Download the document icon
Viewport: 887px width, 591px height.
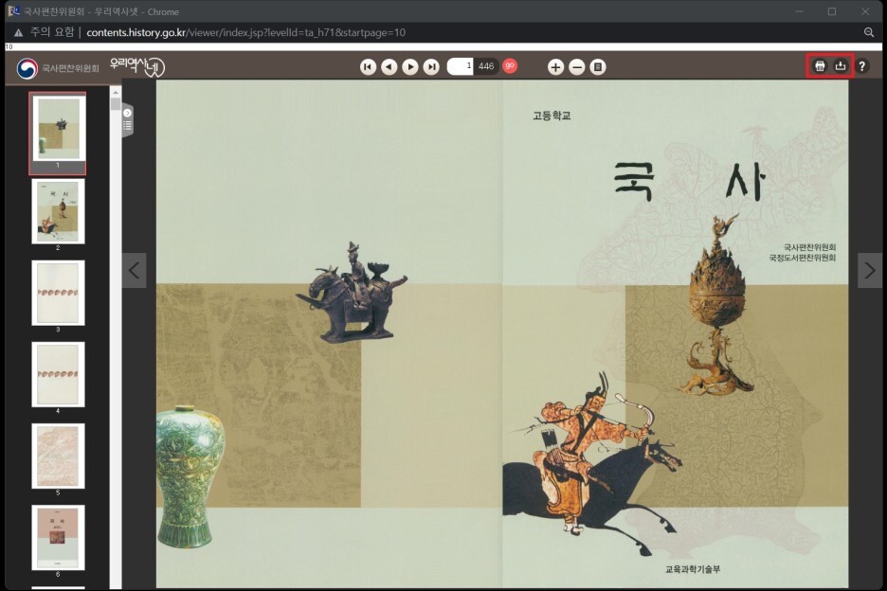point(841,66)
